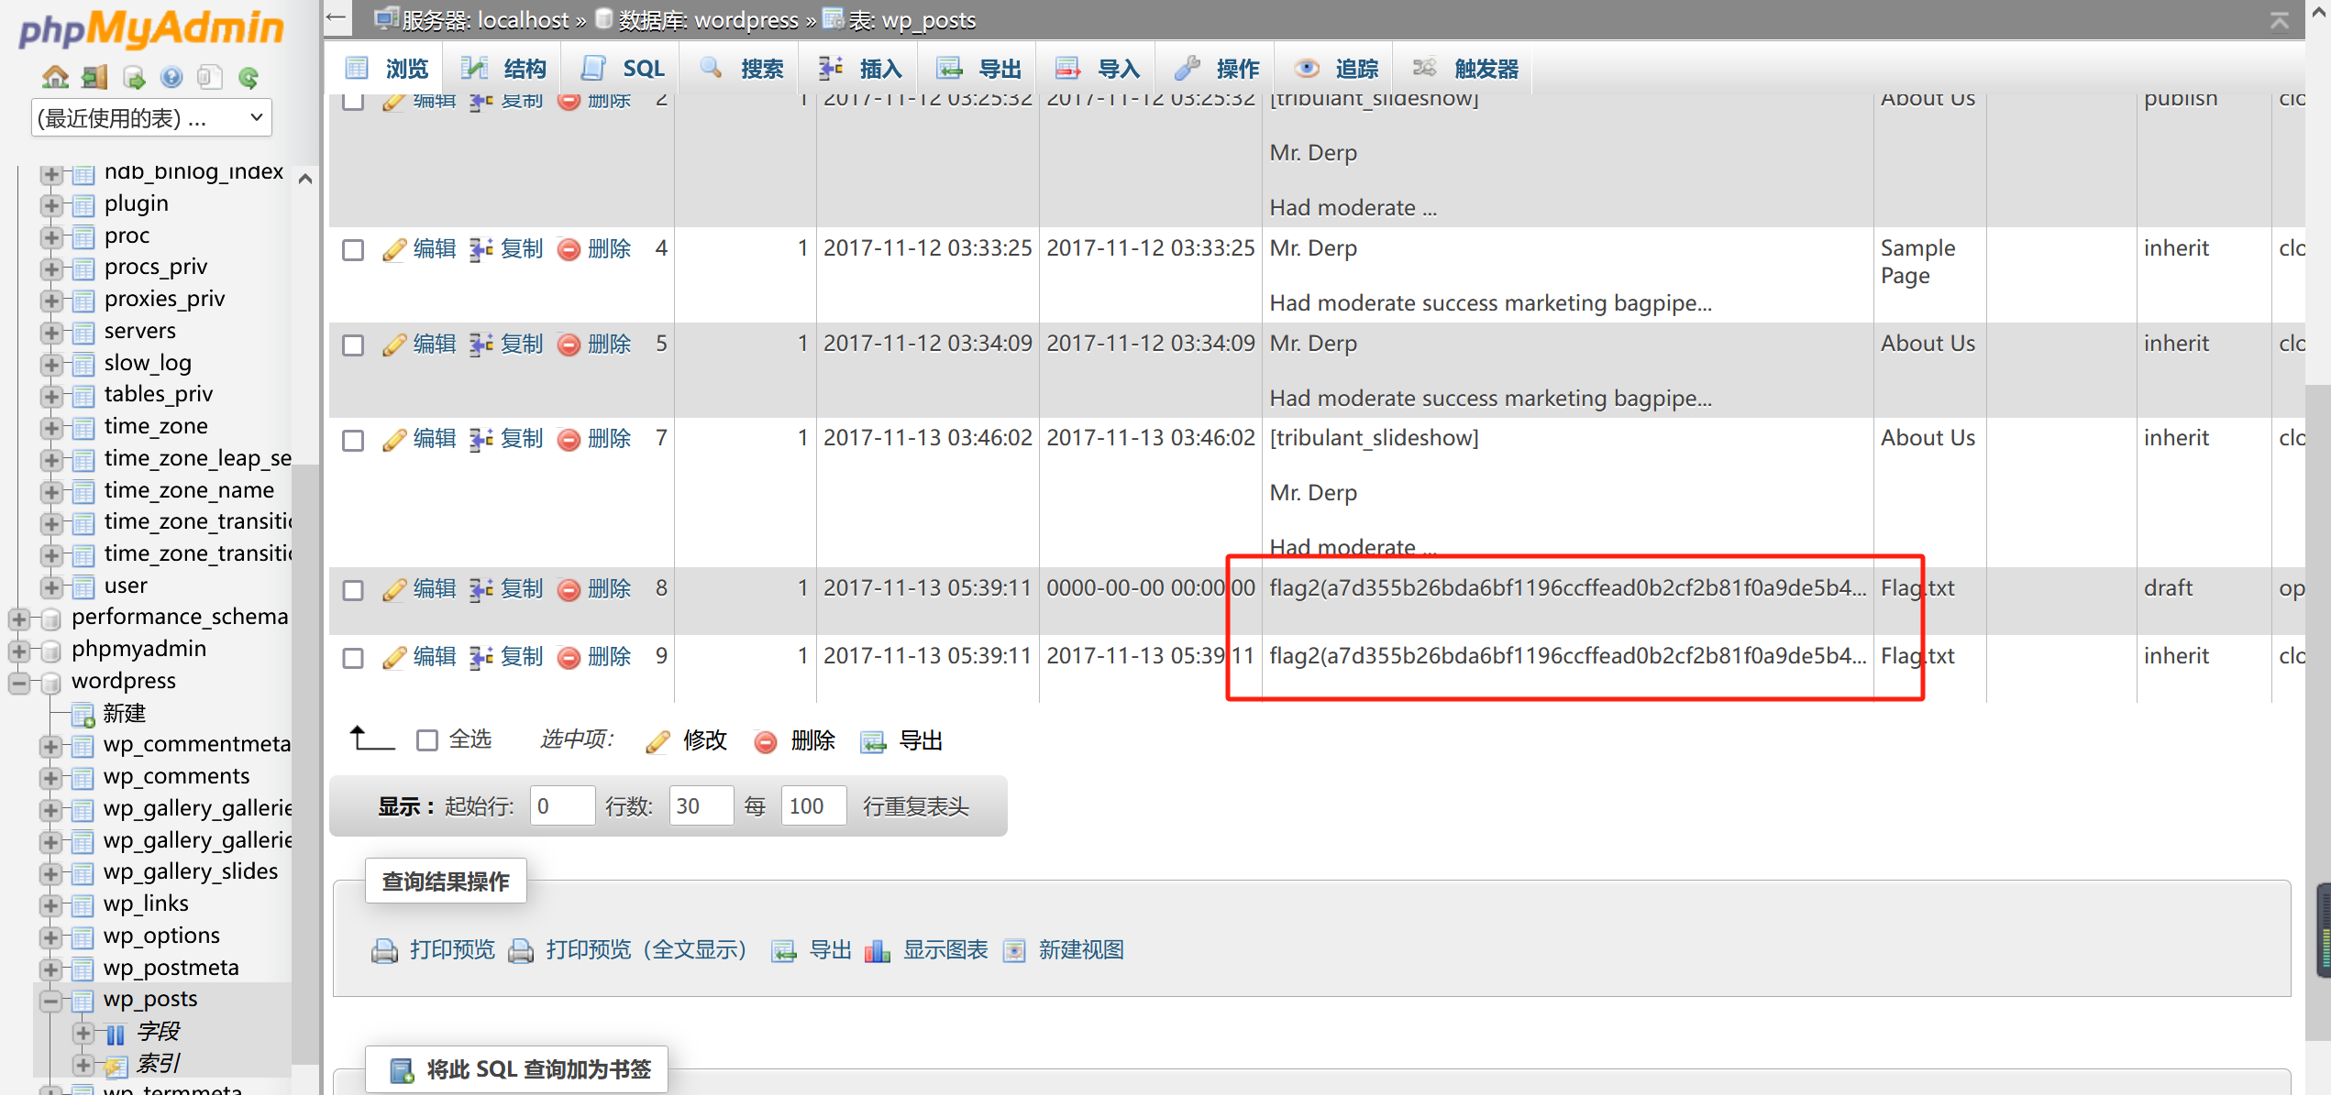
Task: Select the wp_postmeta table in tree
Action: pyautogui.click(x=171, y=969)
